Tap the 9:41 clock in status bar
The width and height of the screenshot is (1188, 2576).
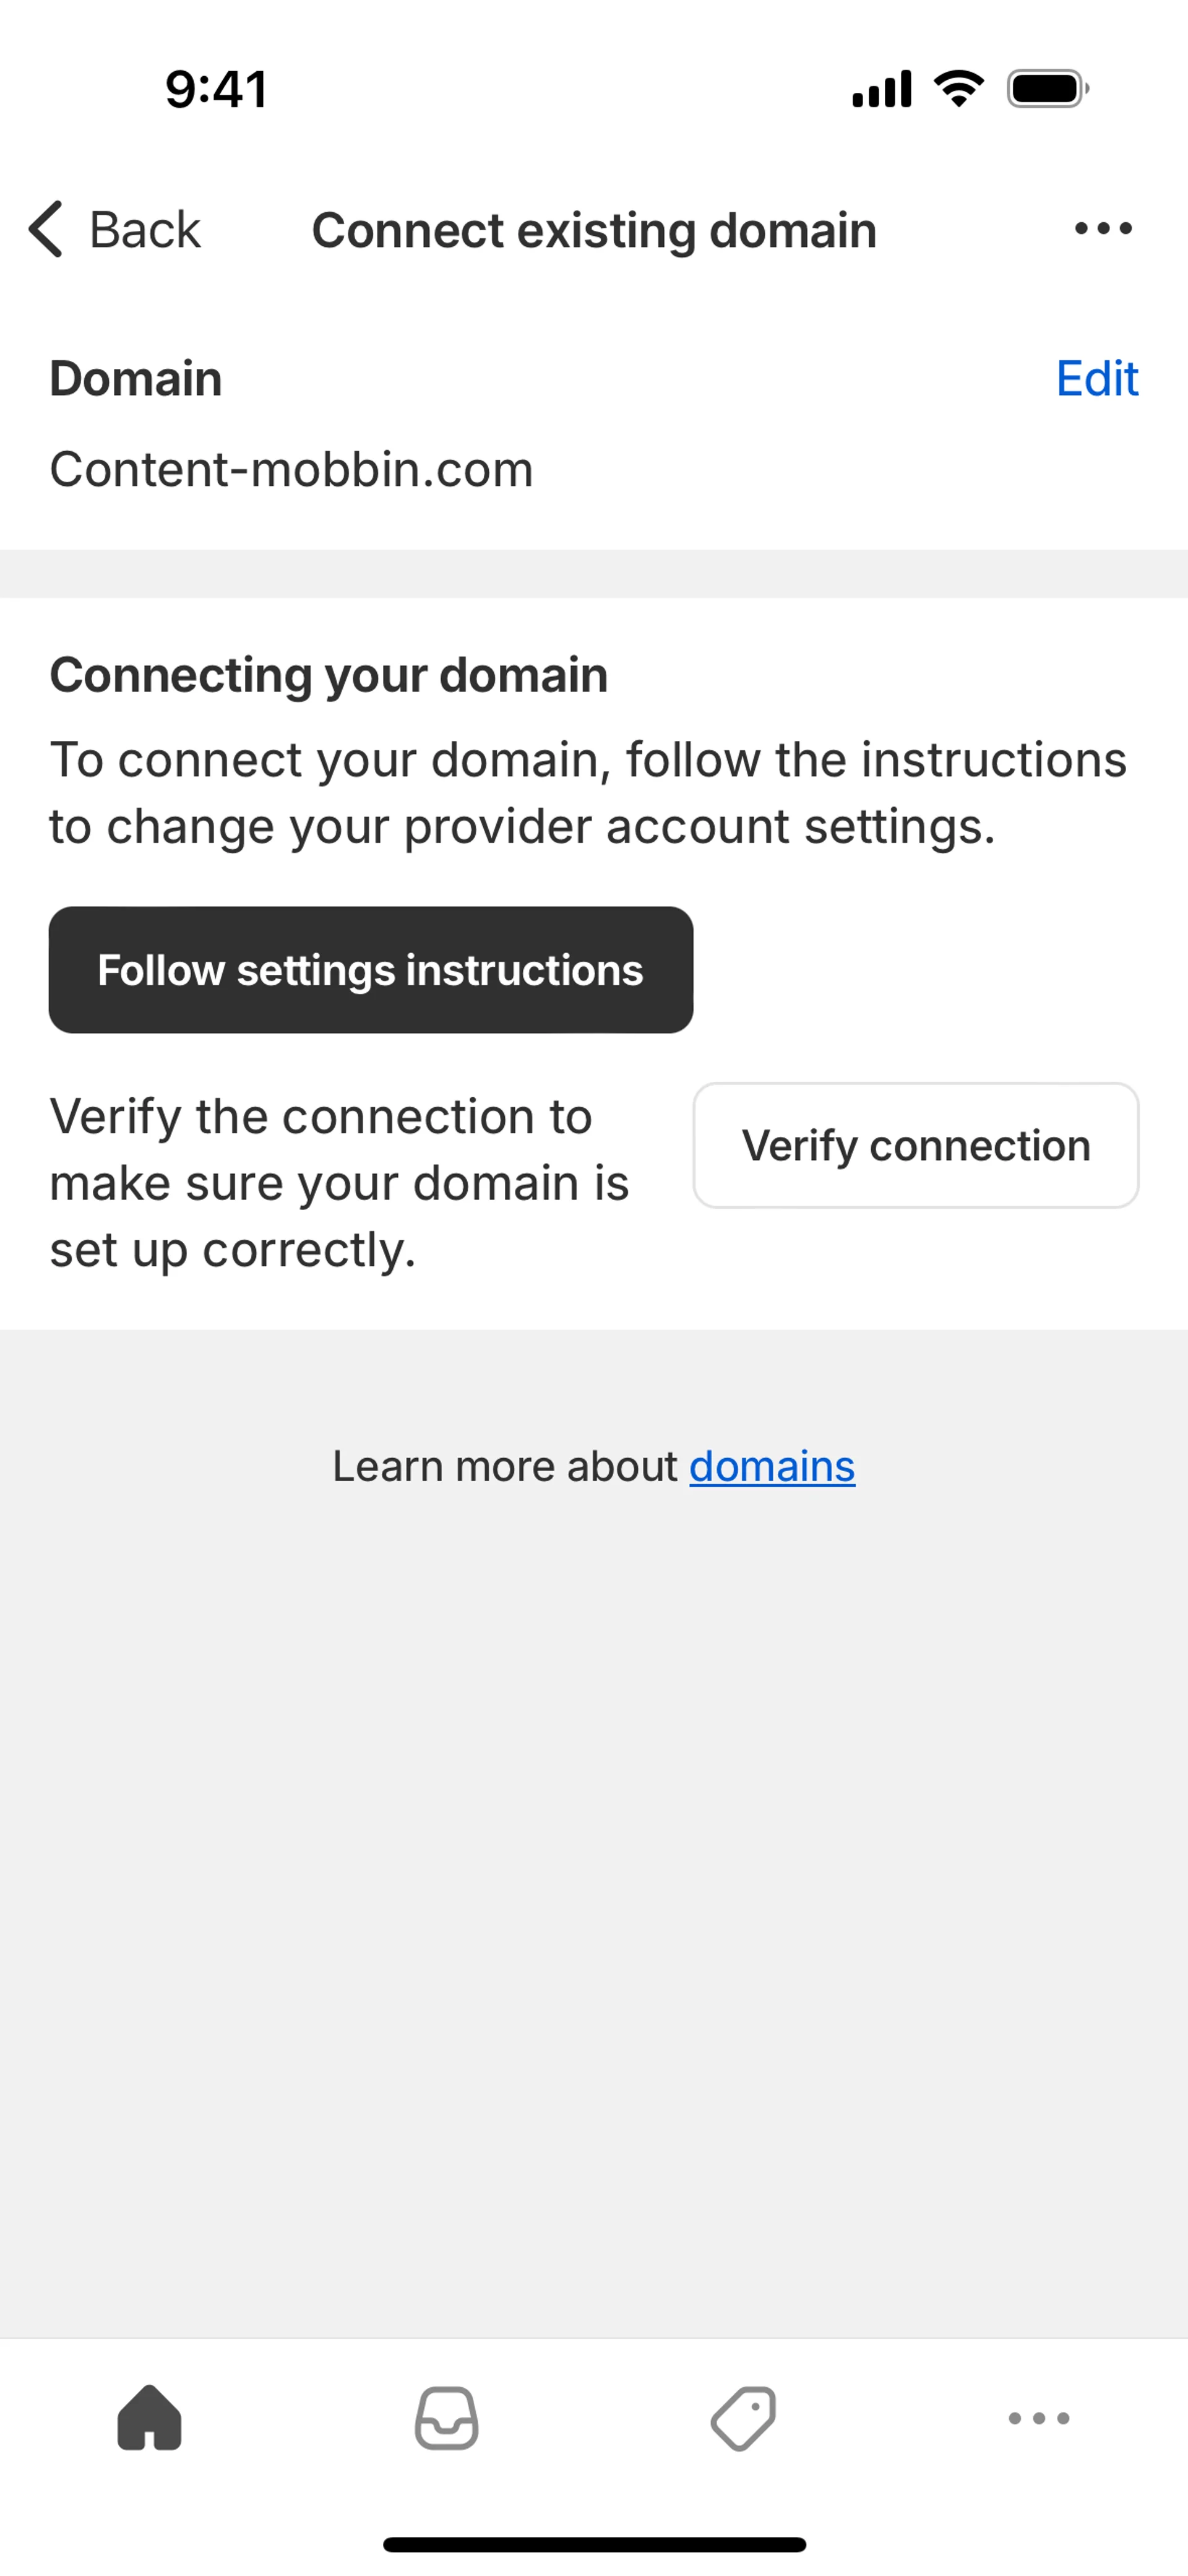pyautogui.click(x=216, y=89)
